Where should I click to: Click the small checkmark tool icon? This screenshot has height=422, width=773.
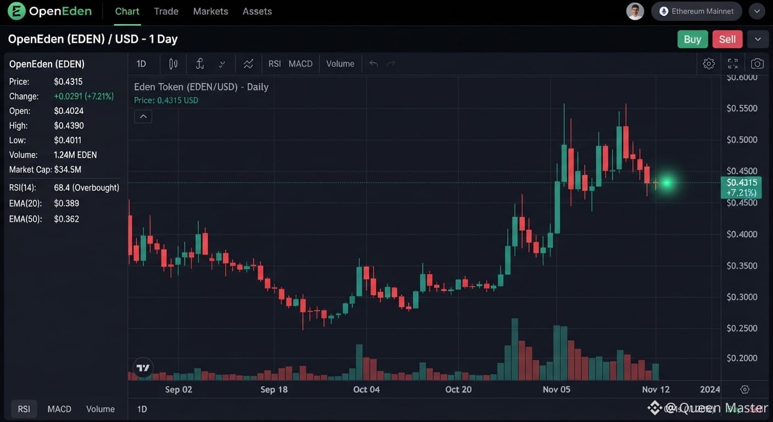pyautogui.click(x=222, y=64)
